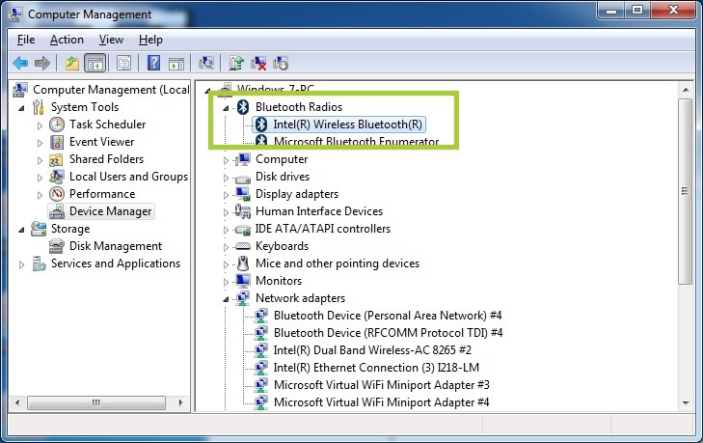Click the Shared Folders icon

coord(57,159)
